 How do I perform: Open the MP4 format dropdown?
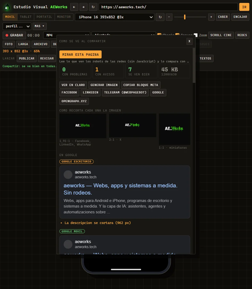pyautogui.click(x=66, y=35)
